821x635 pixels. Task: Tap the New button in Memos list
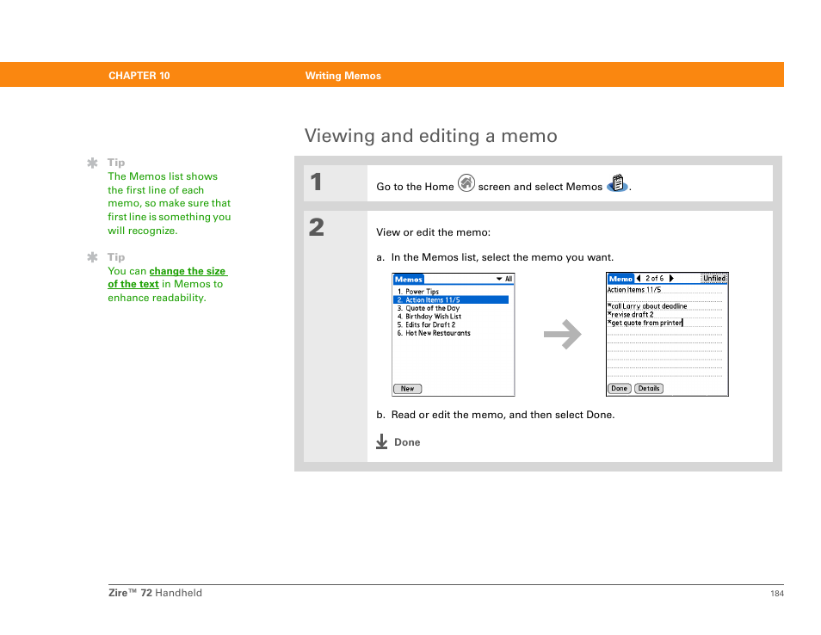pyautogui.click(x=407, y=388)
